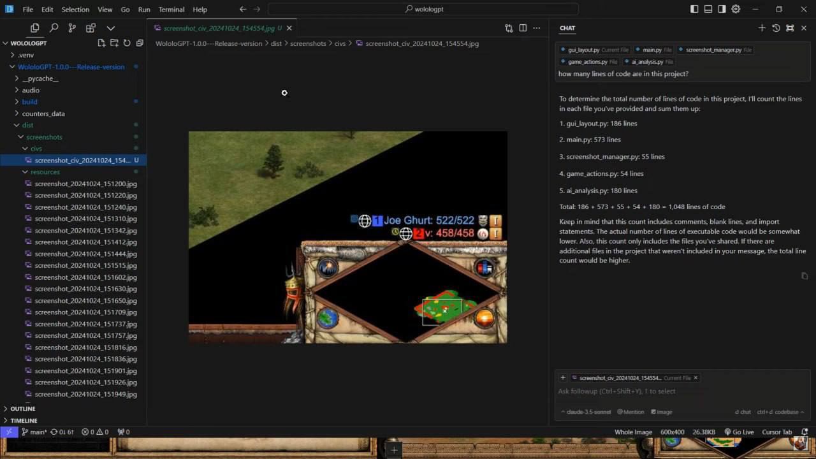Copy the chat response
The width and height of the screenshot is (816, 459).
tap(805, 276)
